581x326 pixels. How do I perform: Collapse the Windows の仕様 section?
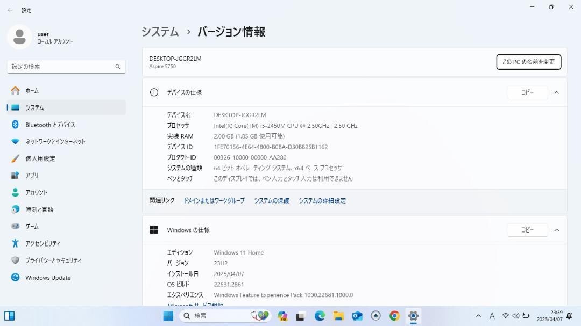[x=557, y=230]
